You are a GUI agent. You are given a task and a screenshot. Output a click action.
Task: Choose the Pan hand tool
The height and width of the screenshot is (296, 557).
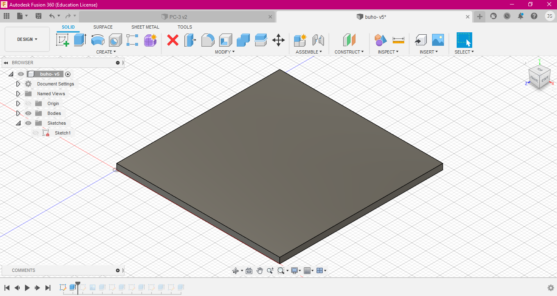point(260,270)
